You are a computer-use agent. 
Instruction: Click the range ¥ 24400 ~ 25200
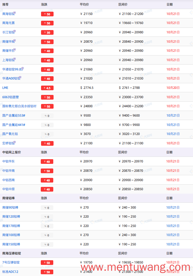click(x=131, y=106)
